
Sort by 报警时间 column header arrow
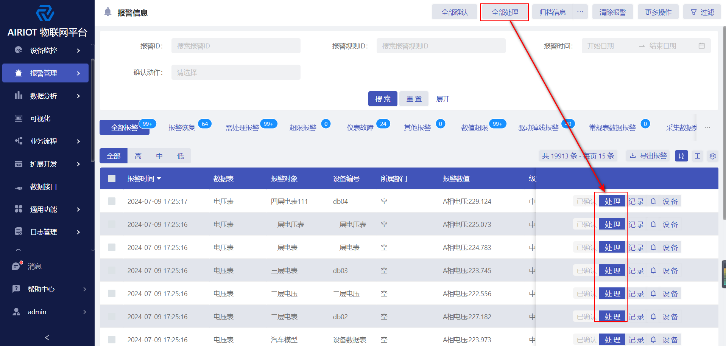(x=159, y=178)
